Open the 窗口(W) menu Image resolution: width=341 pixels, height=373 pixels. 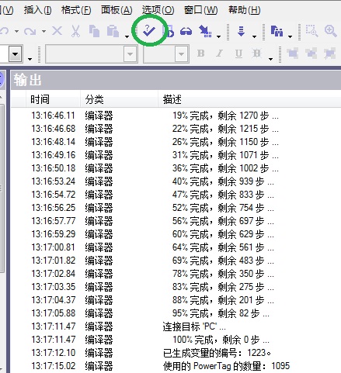(x=200, y=10)
